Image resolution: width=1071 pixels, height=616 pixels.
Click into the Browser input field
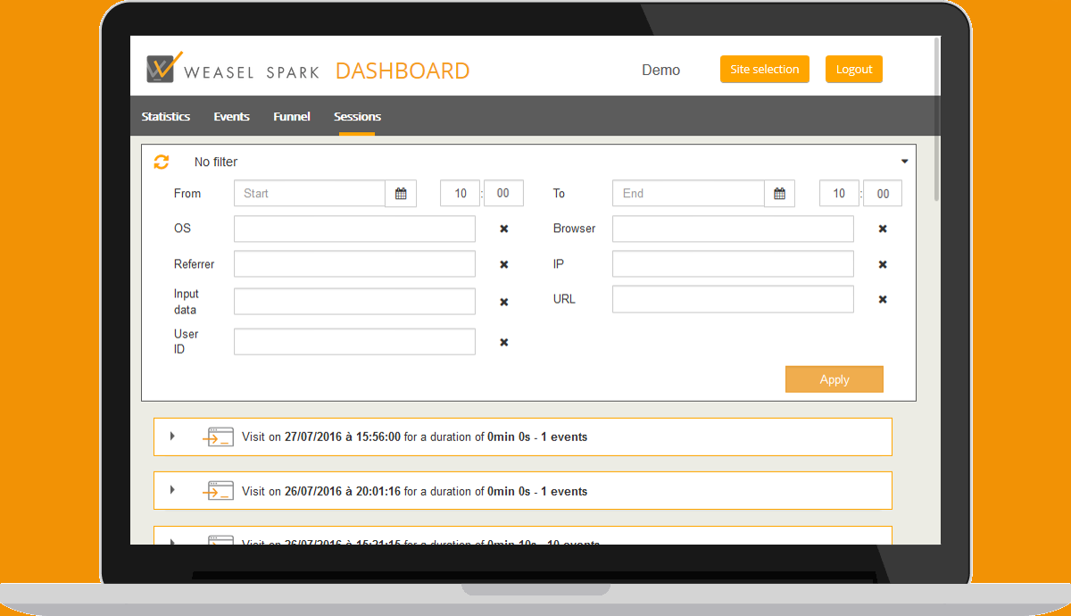tap(733, 229)
